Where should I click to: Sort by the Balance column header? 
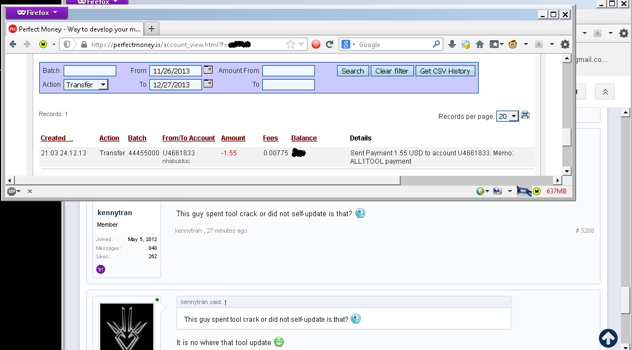pos(304,138)
